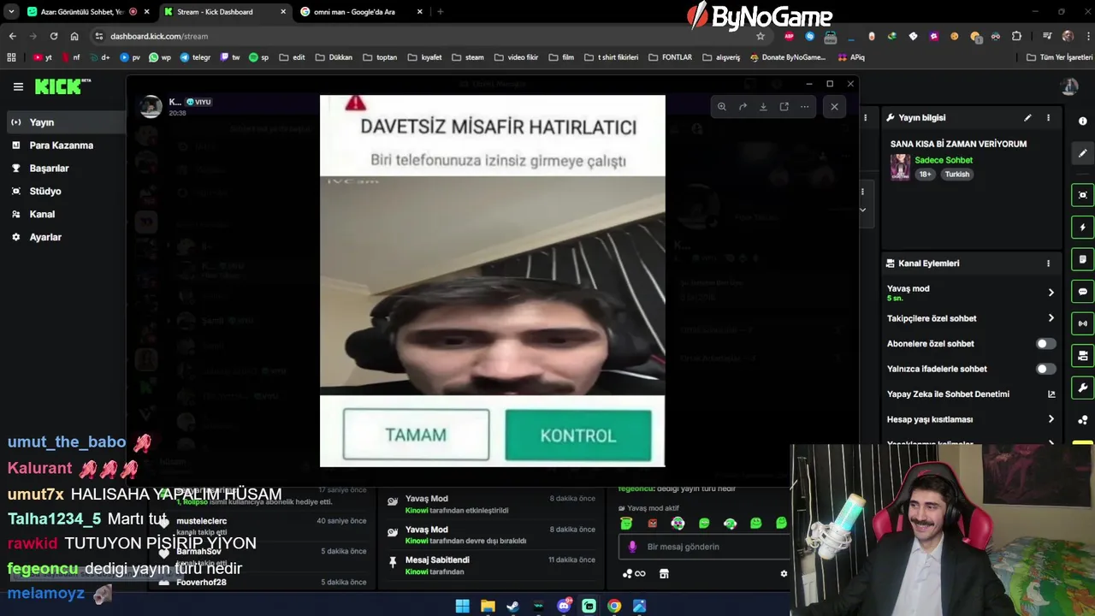The image size is (1095, 616).
Task: Open Chrome from the taskbar
Action: point(614,606)
